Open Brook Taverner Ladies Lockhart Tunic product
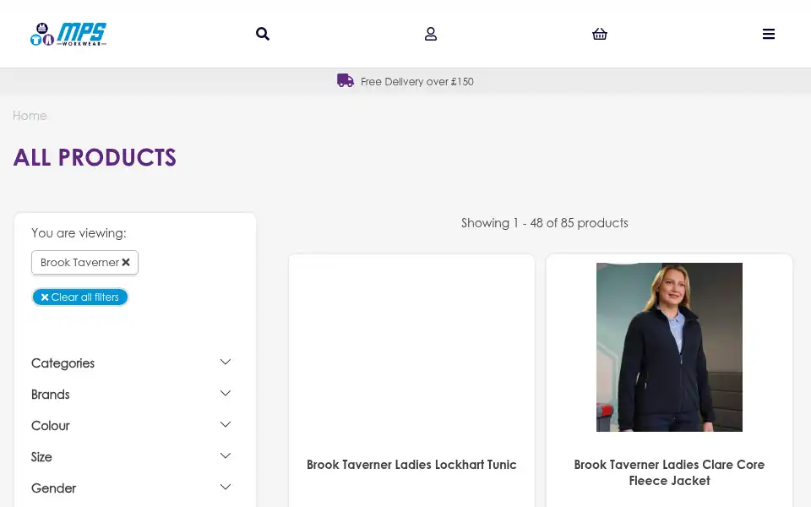Screen dimensions: 811x507 coord(411,465)
